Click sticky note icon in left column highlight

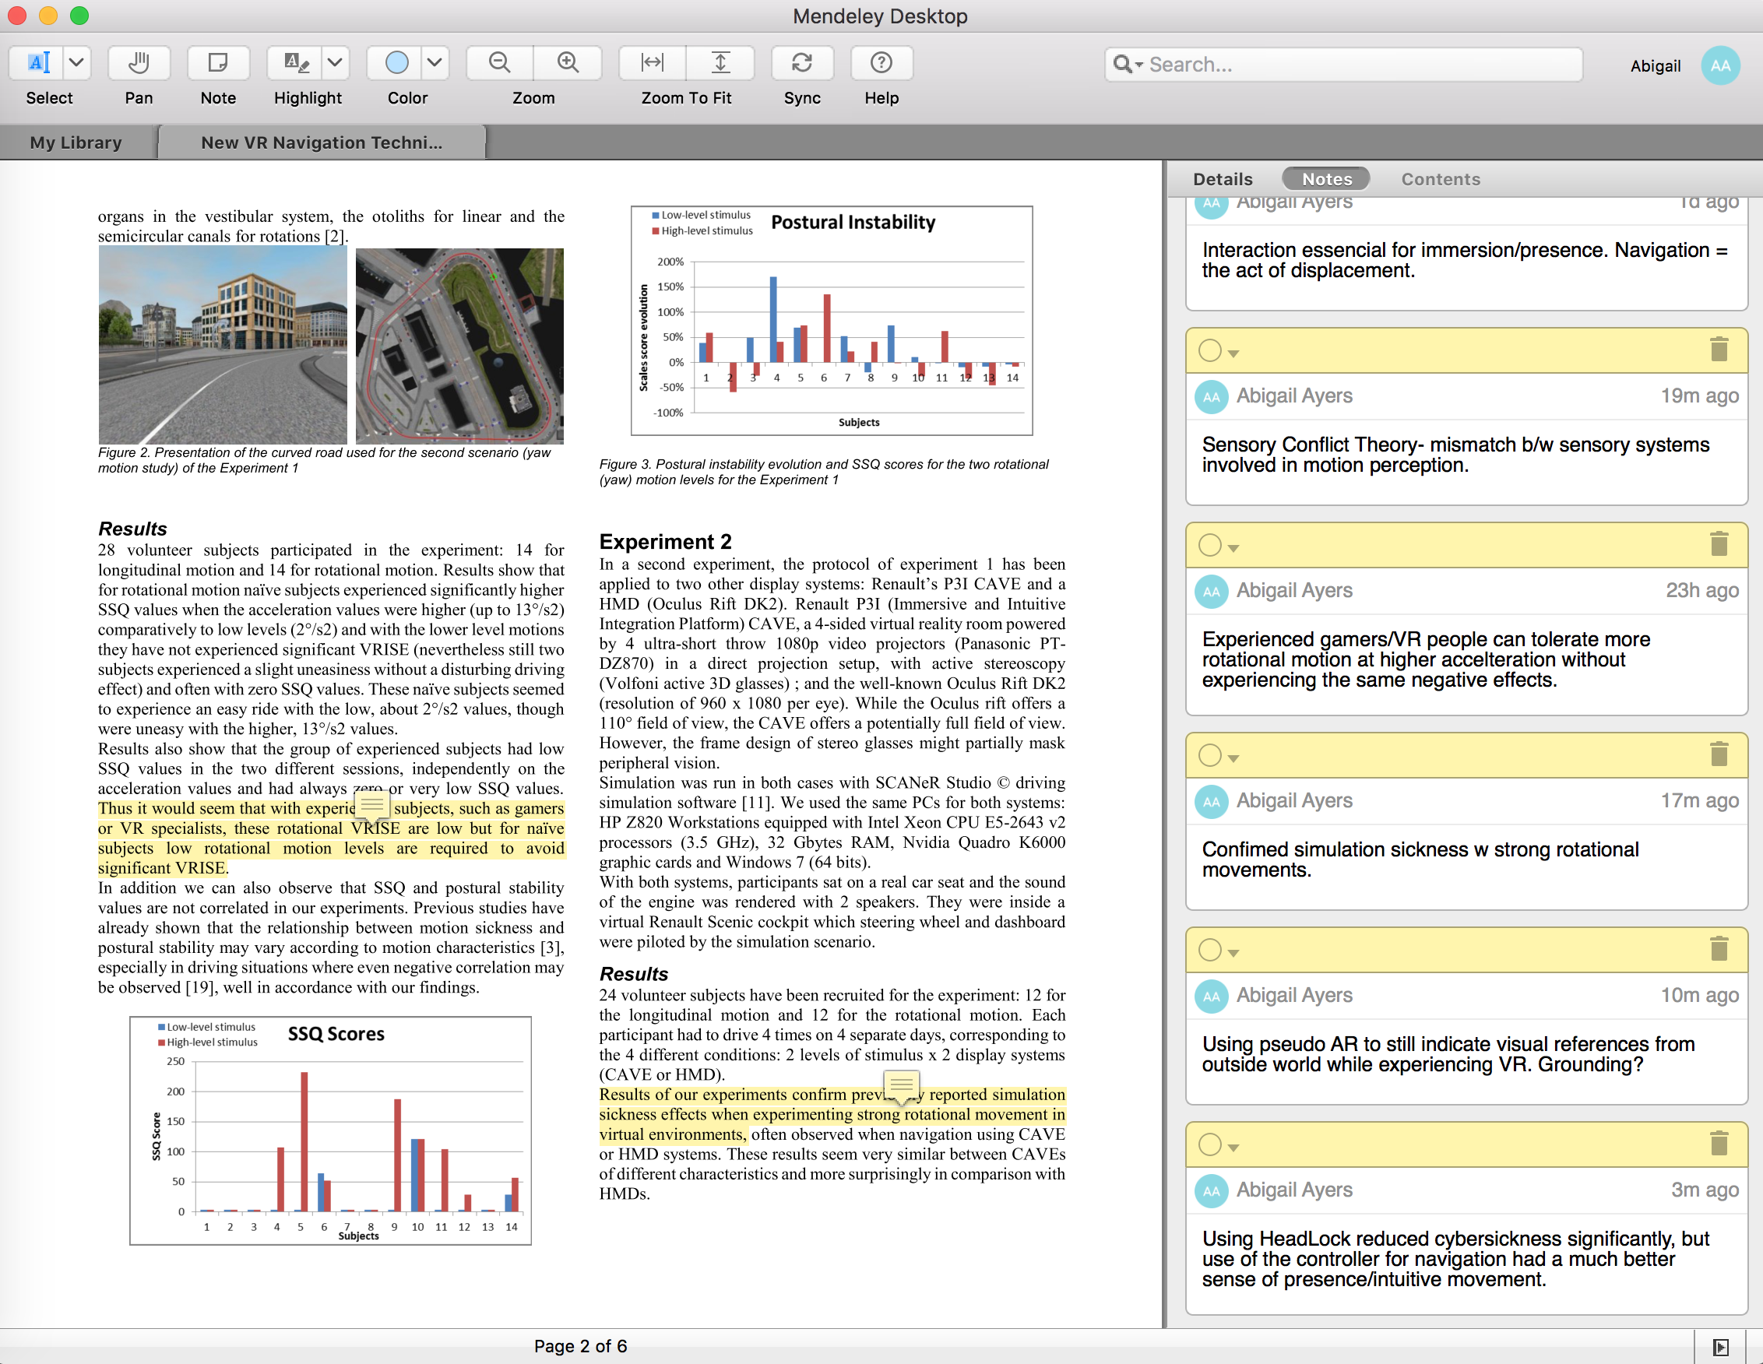pos(372,806)
